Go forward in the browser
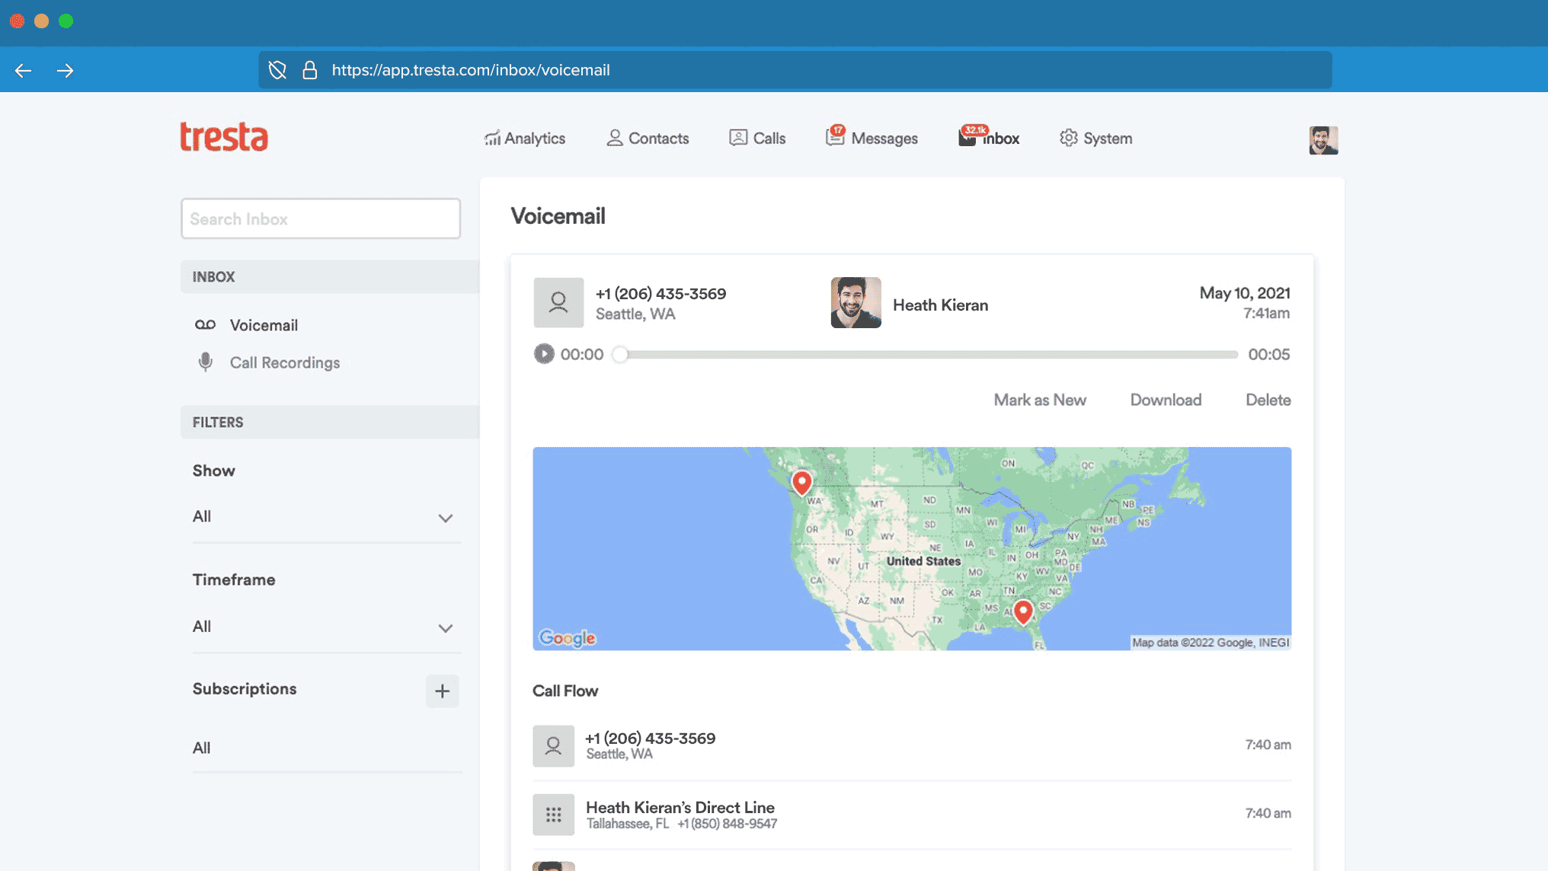This screenshot has width=1548, height=871. 66,71
